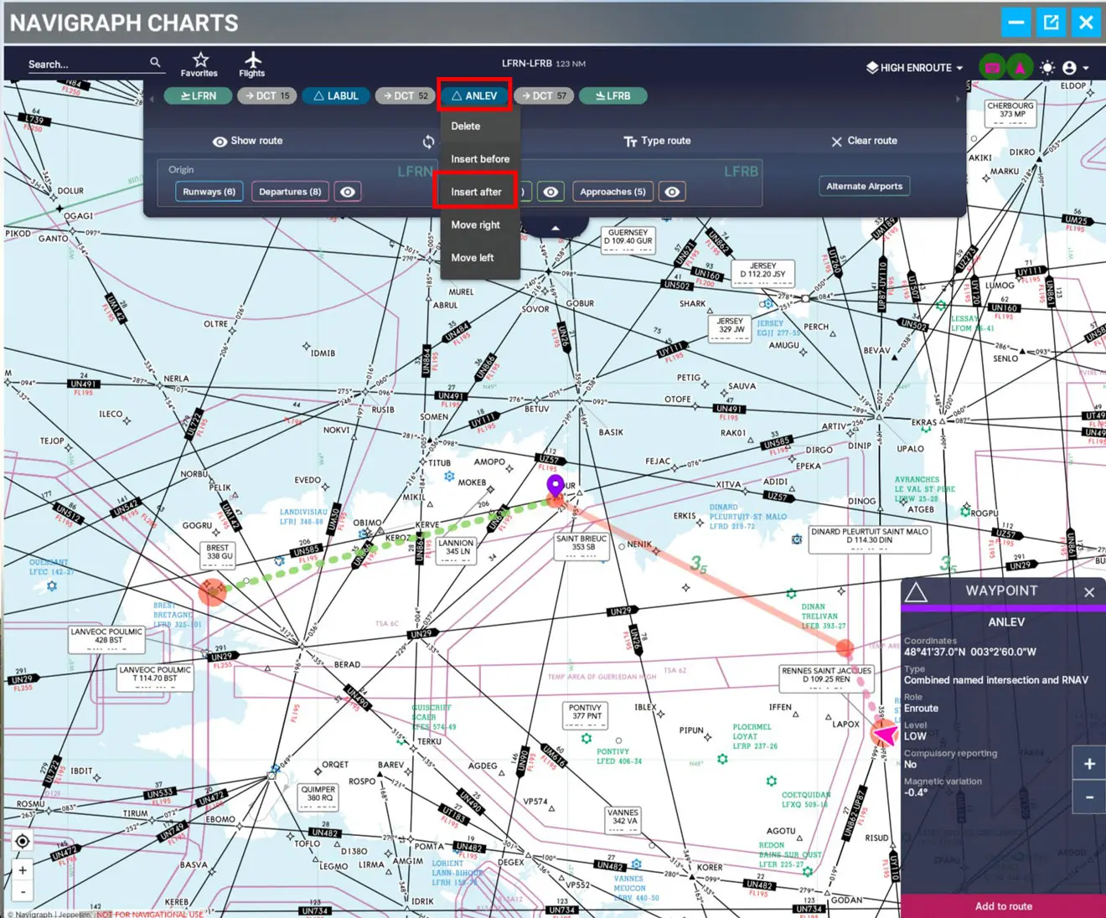Screen dimensions: 1106x918
Task: Open the user account icon
Action: [1069, 68]
